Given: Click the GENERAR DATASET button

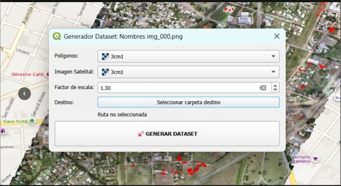Looking at the screenshot, I should (x=167, y=134).
